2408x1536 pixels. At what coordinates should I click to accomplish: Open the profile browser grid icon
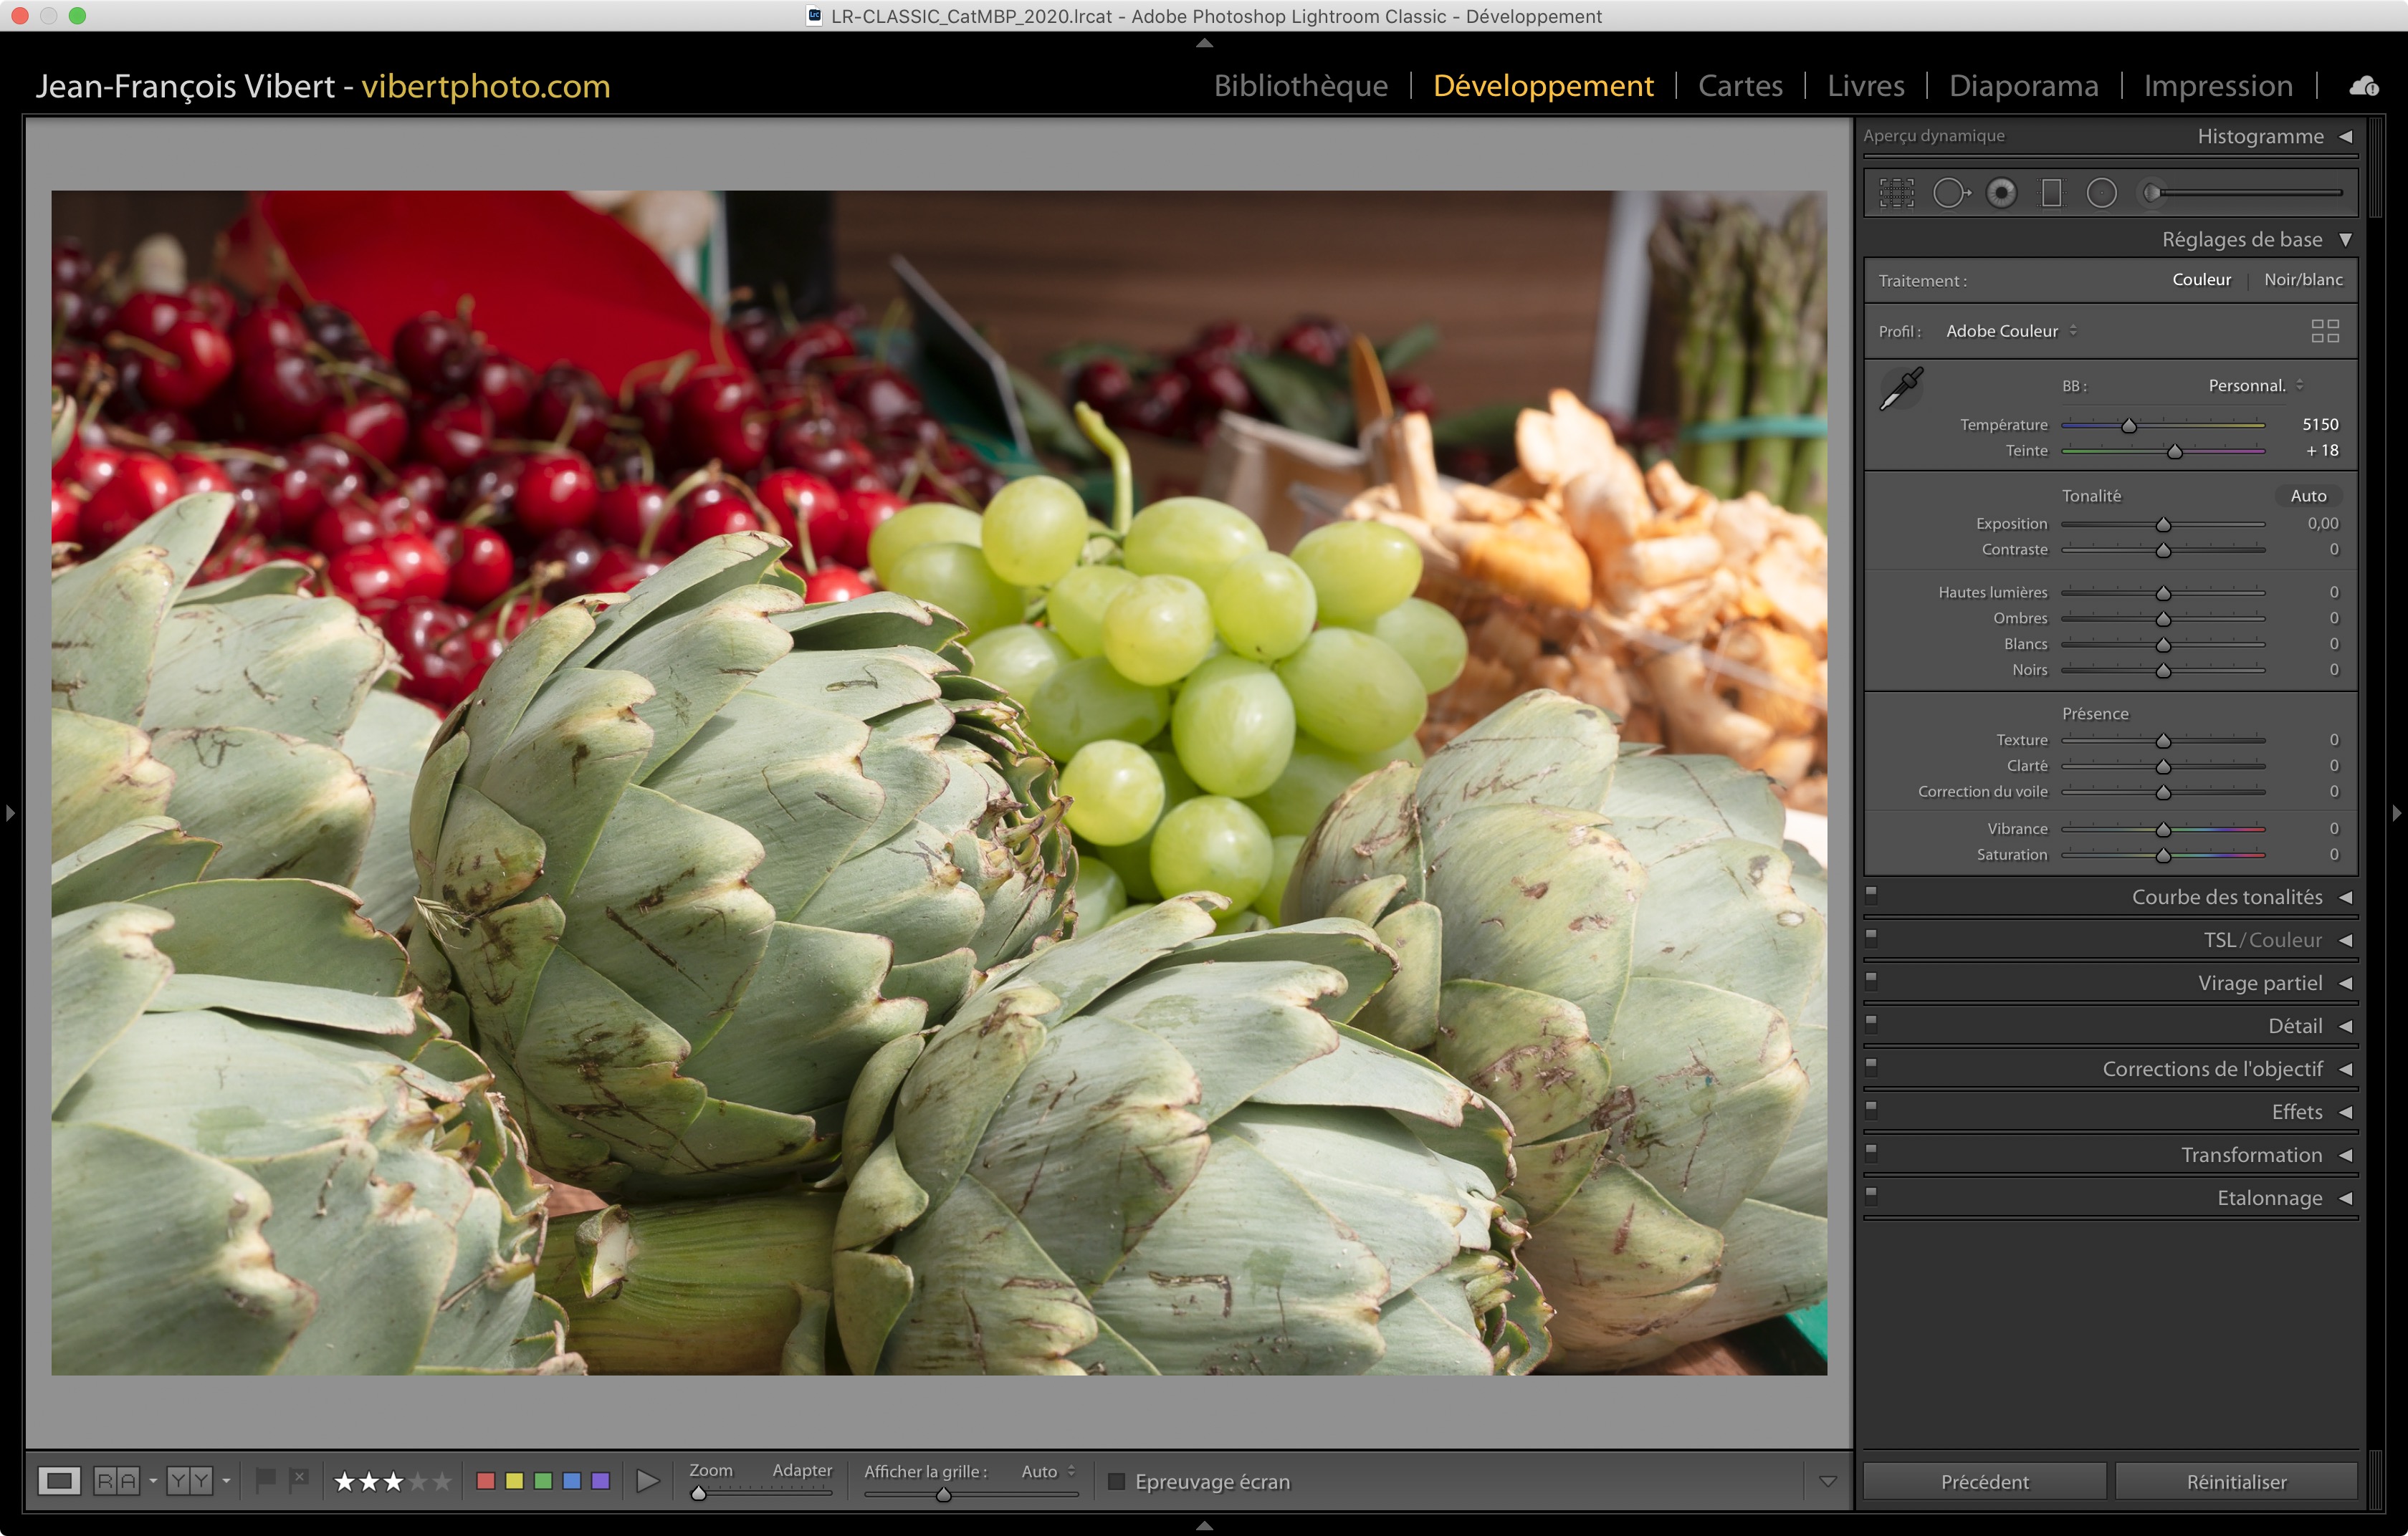pyautogui.click(x=2325, y=331)
